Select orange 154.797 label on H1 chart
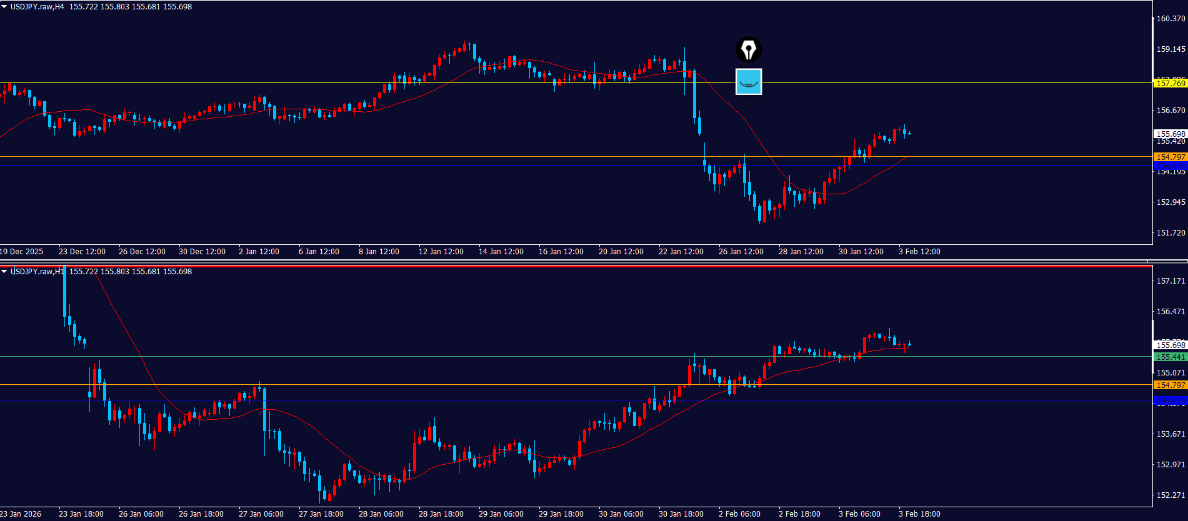1188x521 pixels. pyautogui.click(x=1170, y=385)
